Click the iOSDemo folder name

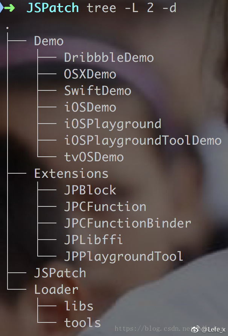pos(90,107)
